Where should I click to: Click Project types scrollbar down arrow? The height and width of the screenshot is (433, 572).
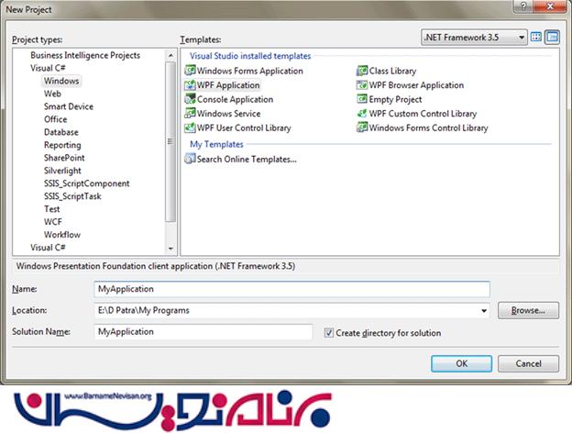[170, 249]
